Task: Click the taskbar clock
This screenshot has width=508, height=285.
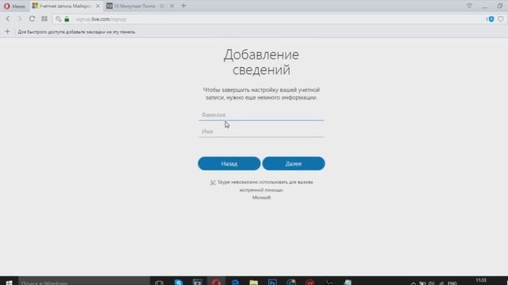Action: tap(481, 281)
